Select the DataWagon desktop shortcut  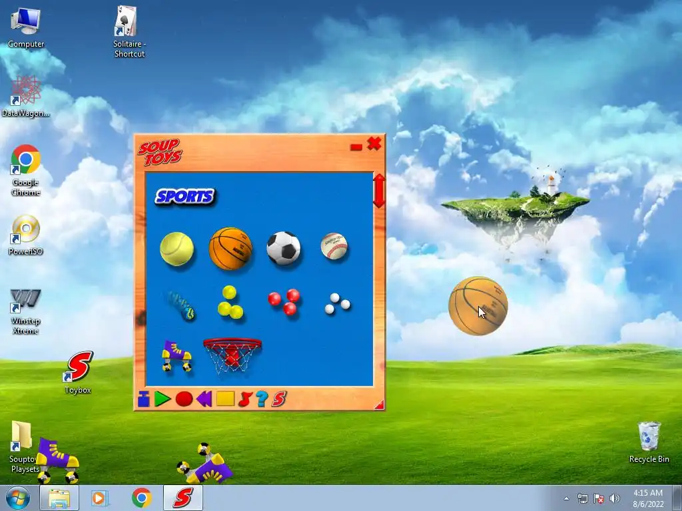(x=25, y=96)
